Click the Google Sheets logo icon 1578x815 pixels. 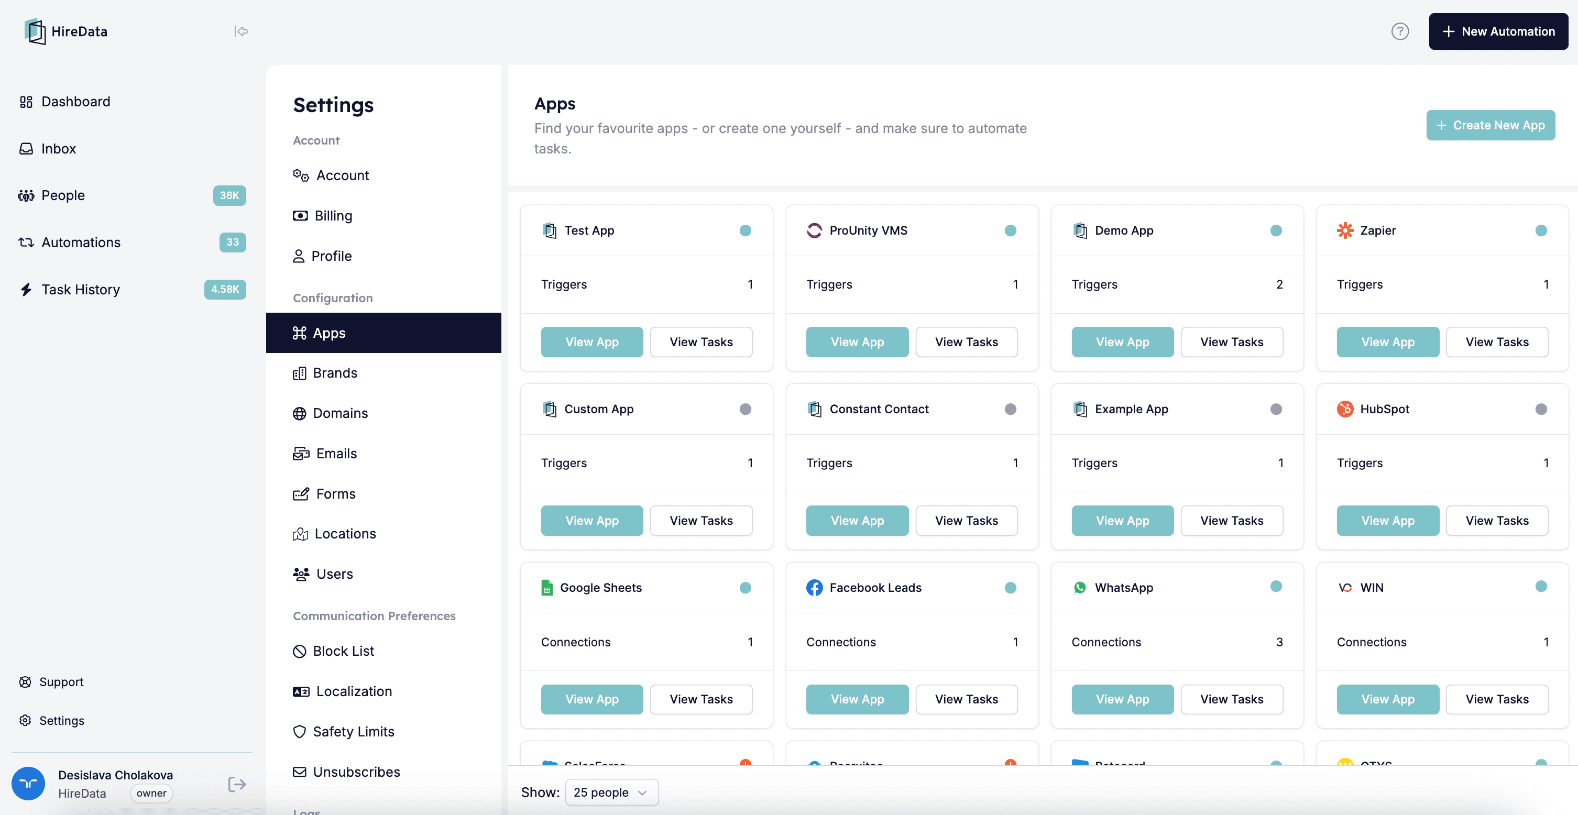(547, 588)
